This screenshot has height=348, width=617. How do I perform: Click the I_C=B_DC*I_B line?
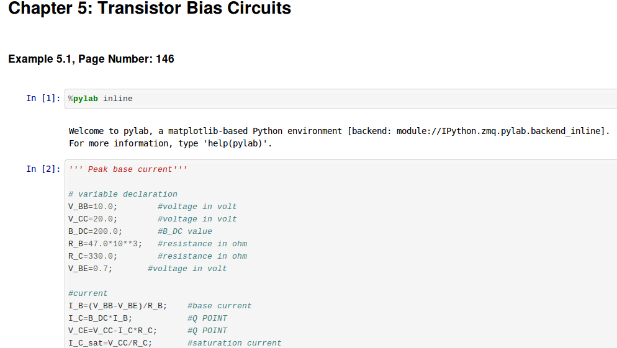[148, 318]
